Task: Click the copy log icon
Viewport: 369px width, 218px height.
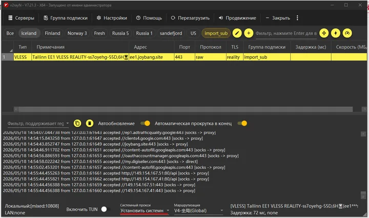Action: pos(77,123)
